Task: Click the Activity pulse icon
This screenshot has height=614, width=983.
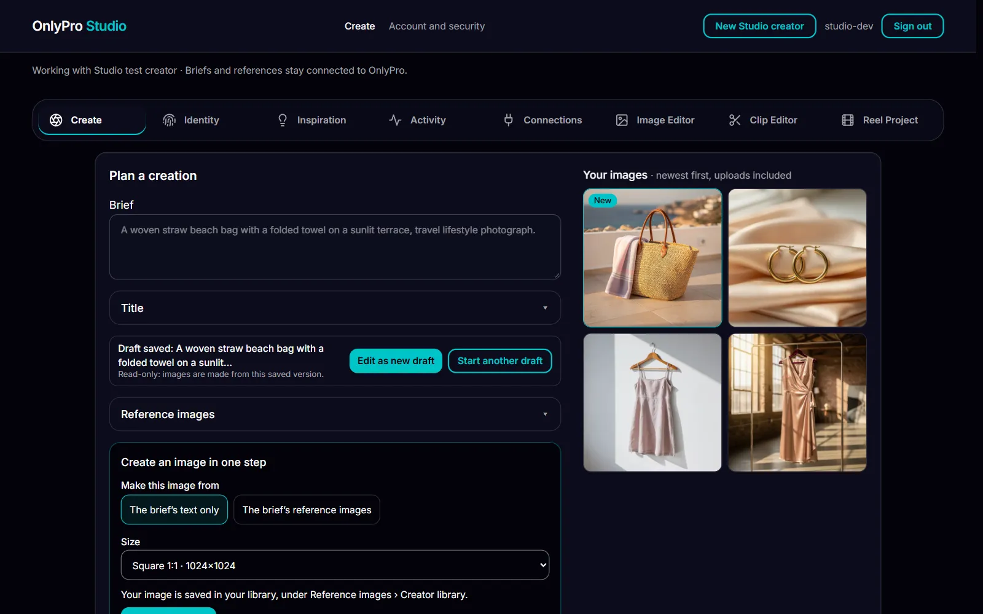Action: 395,120
